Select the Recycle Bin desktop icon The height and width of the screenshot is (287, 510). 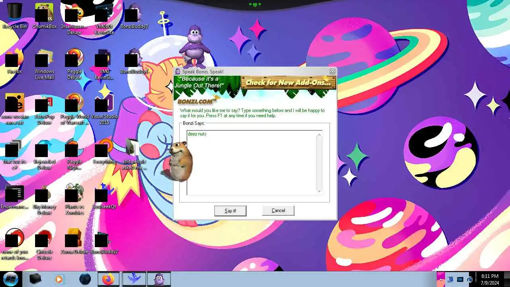tap(15, 16)
